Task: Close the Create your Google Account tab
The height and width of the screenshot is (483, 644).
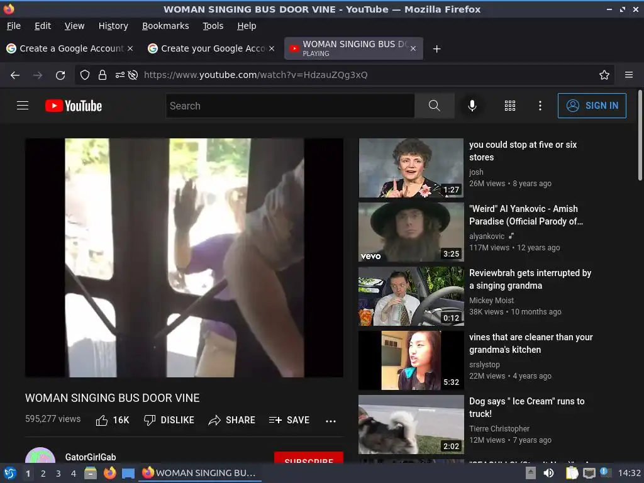Action: 272,48
